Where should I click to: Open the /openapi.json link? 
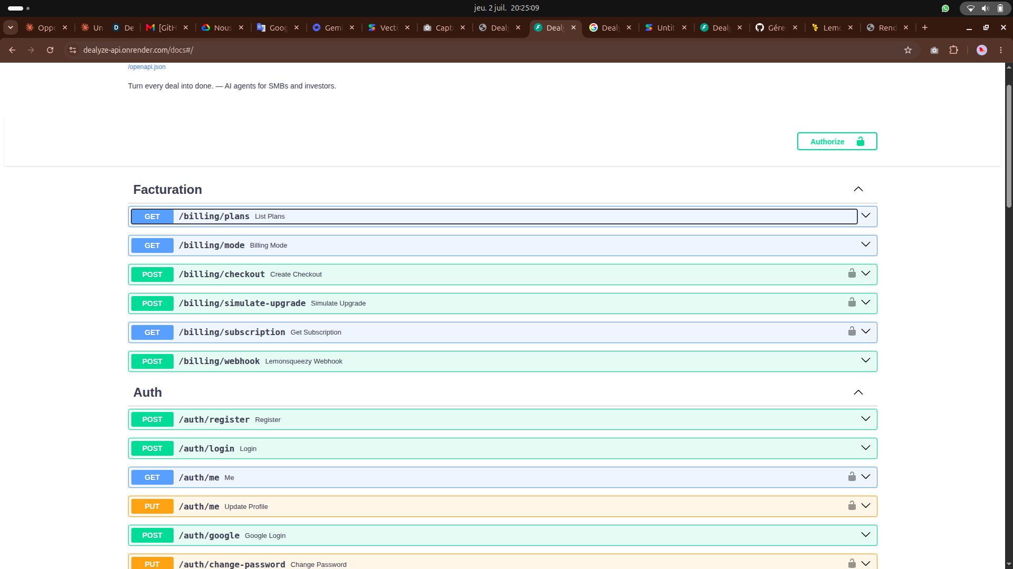(147, 67)
